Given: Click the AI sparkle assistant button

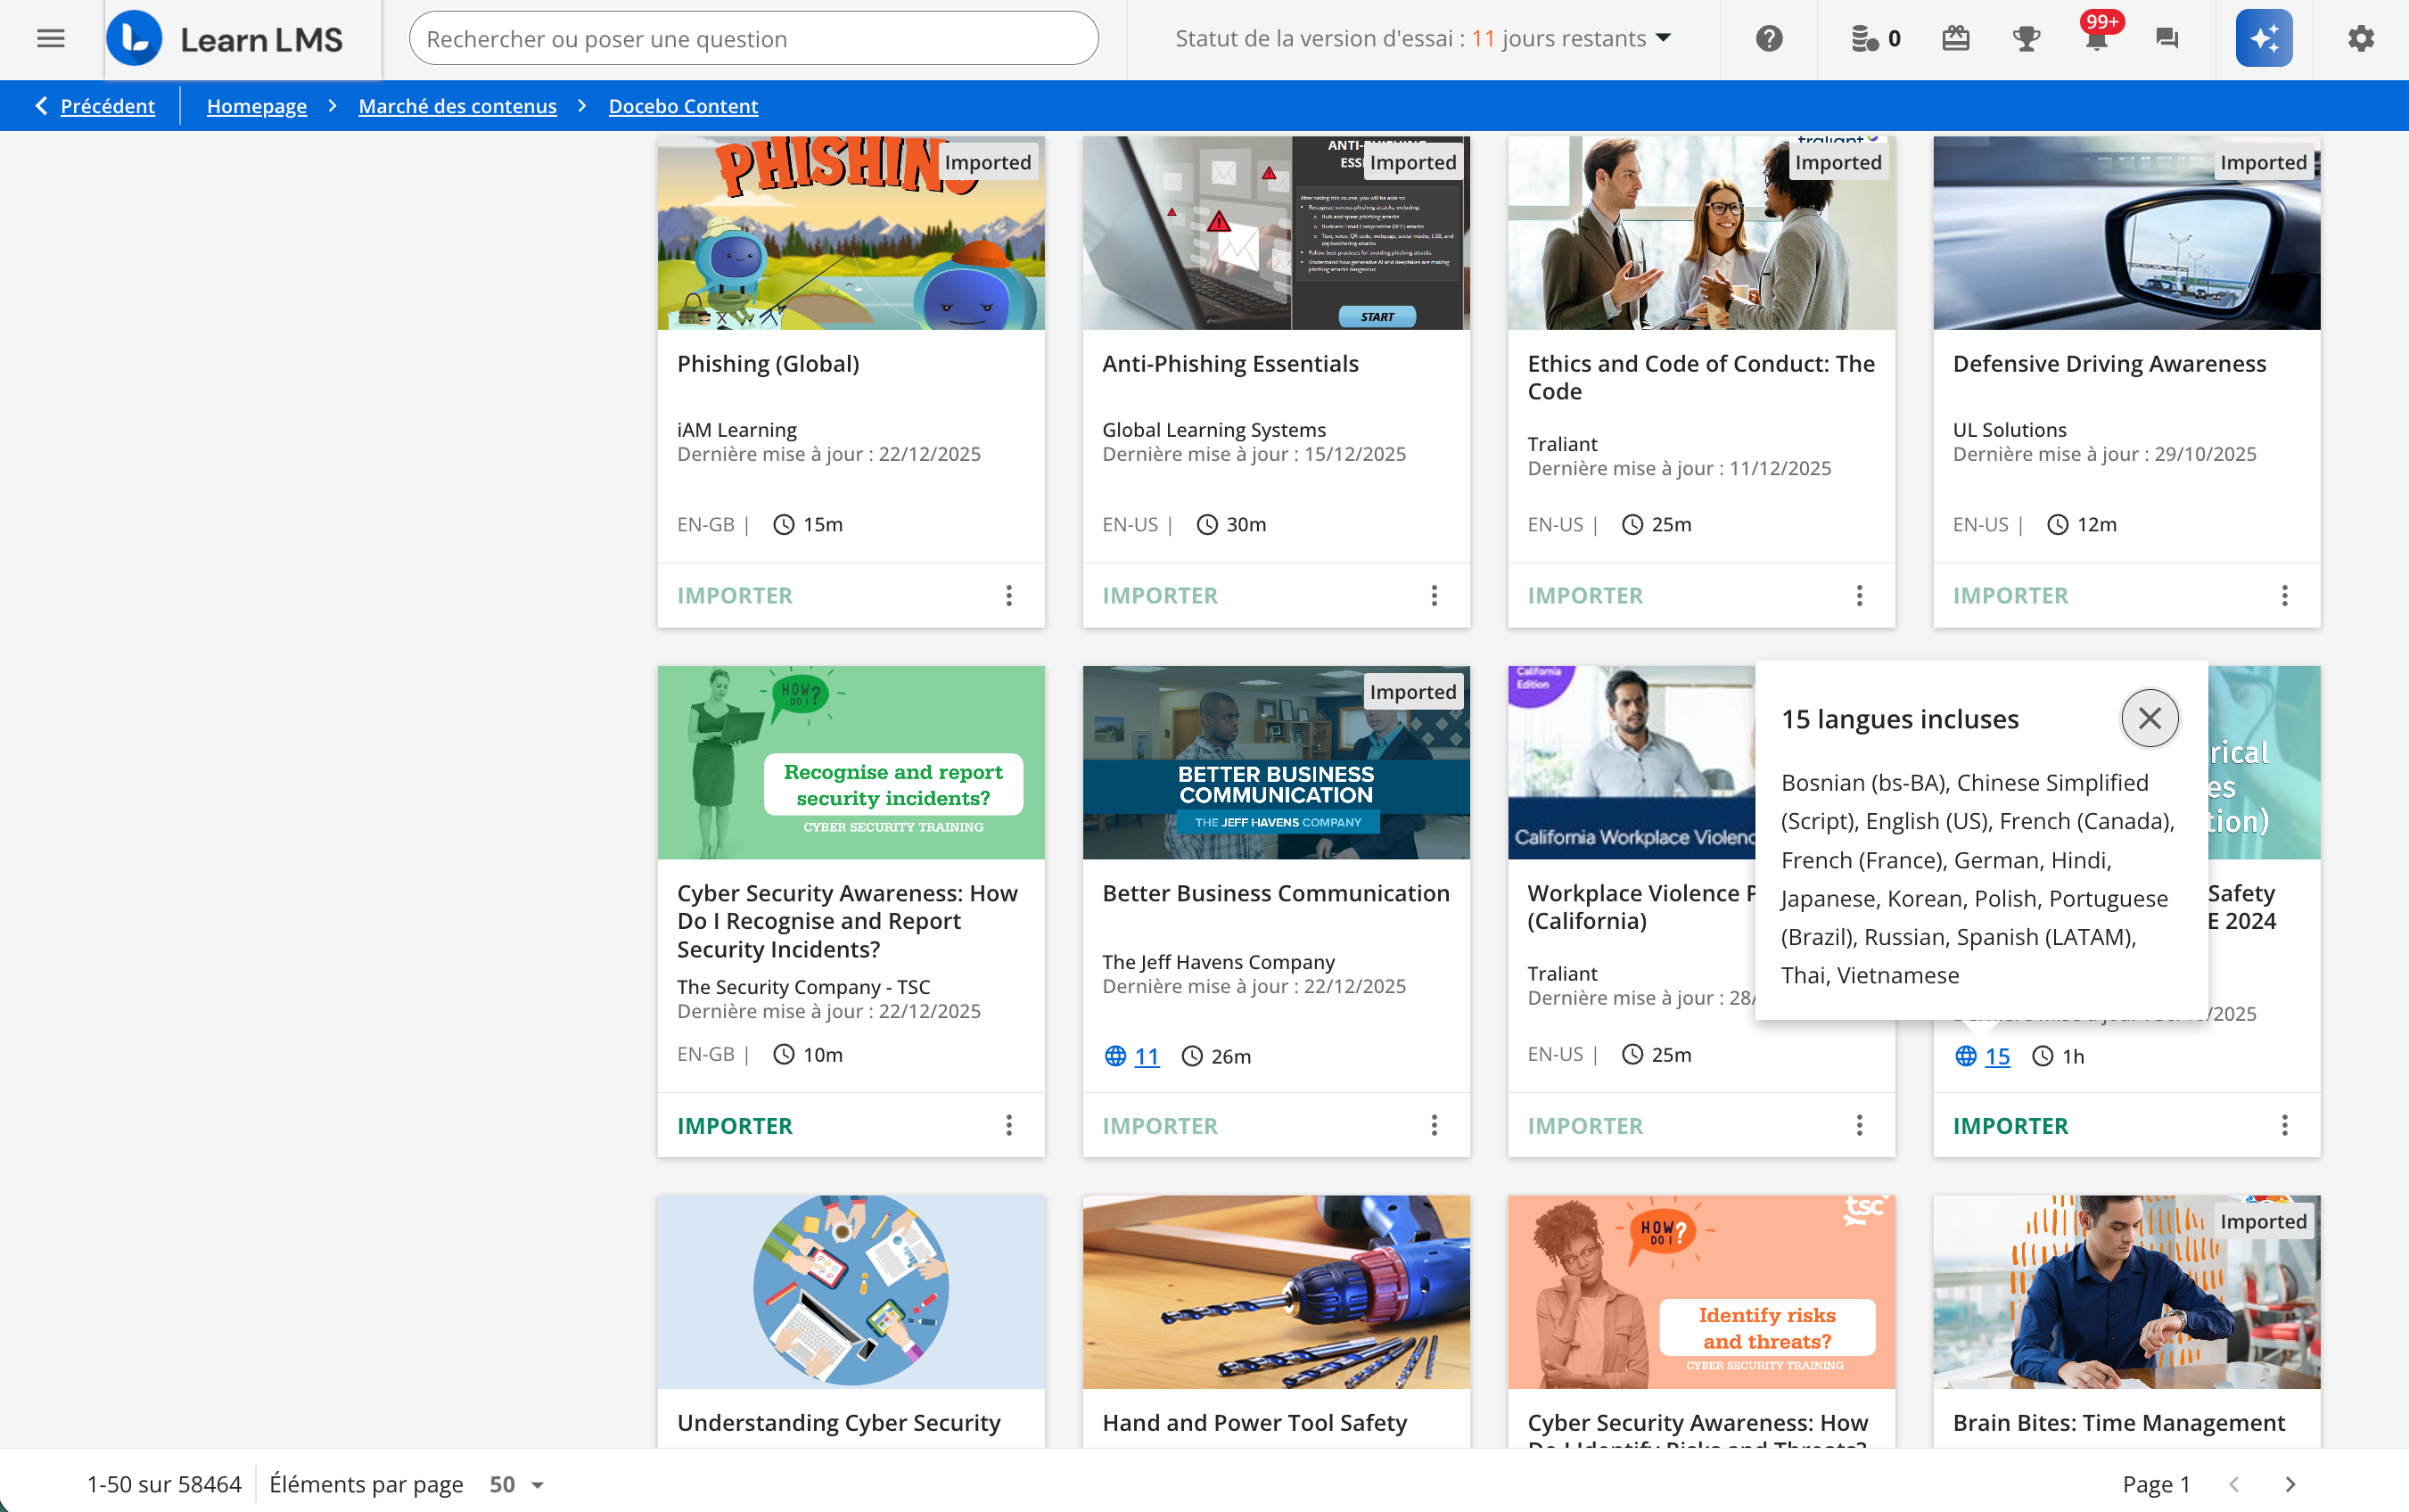Looking at the screenshot, I should [x=2263, y=39].
